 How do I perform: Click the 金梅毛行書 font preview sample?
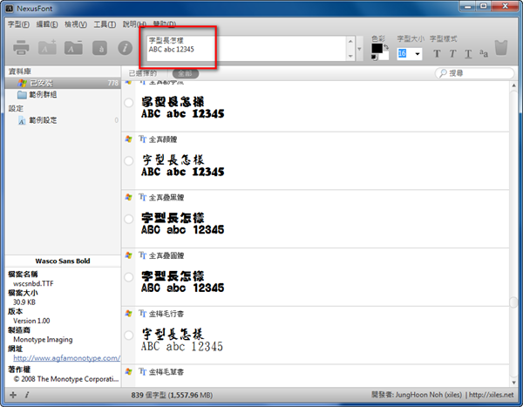click(182, 340)
